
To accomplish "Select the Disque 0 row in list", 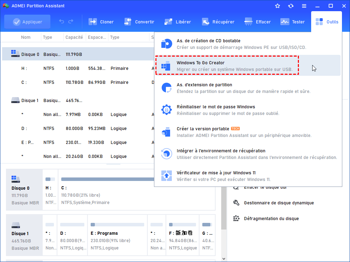I will (78, 54).
